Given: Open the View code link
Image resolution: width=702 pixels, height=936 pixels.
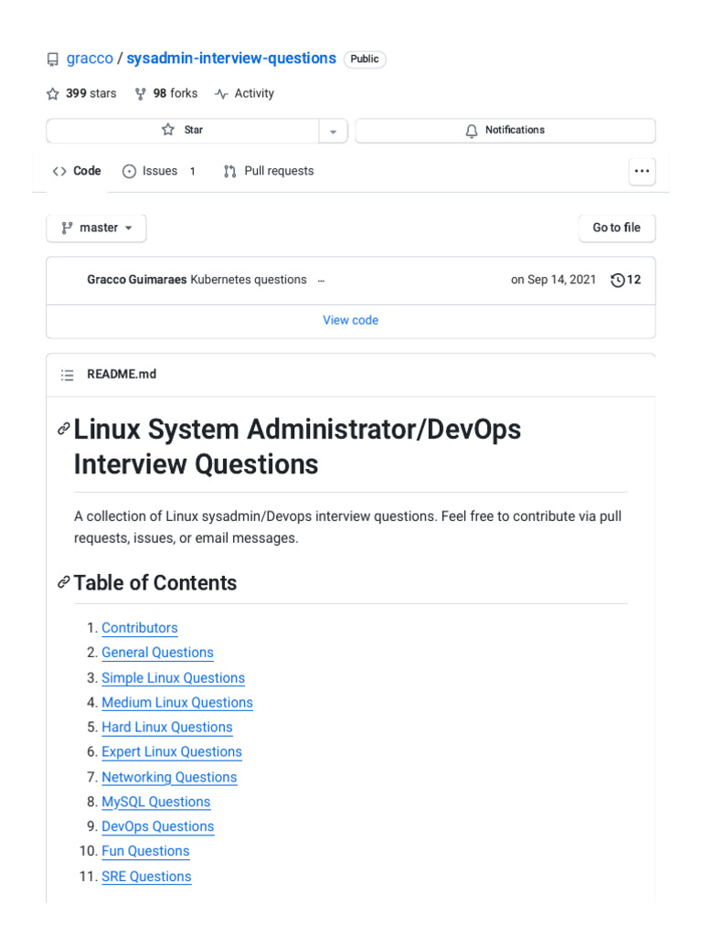Looking at the screenshot, I should coord(350,320).
